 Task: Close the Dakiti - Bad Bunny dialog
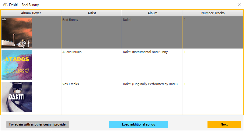pos(239,5)
